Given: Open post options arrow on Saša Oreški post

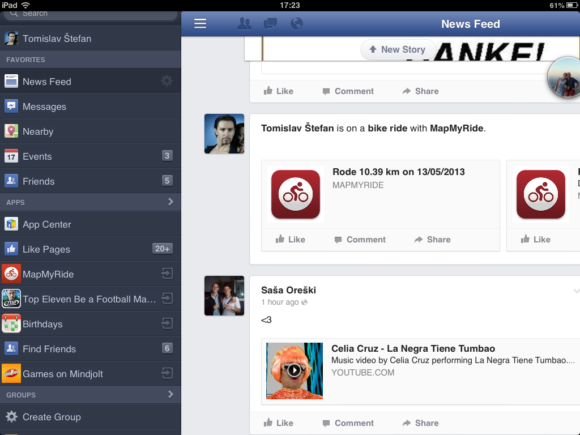Looking at the screenshot, I should (x=576, y=291).
